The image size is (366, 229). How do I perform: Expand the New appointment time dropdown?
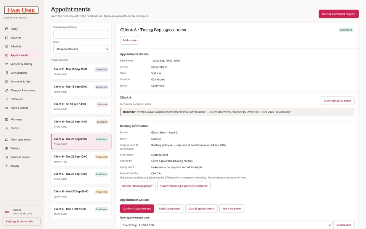pyautogui.click(x=225, y=225)
